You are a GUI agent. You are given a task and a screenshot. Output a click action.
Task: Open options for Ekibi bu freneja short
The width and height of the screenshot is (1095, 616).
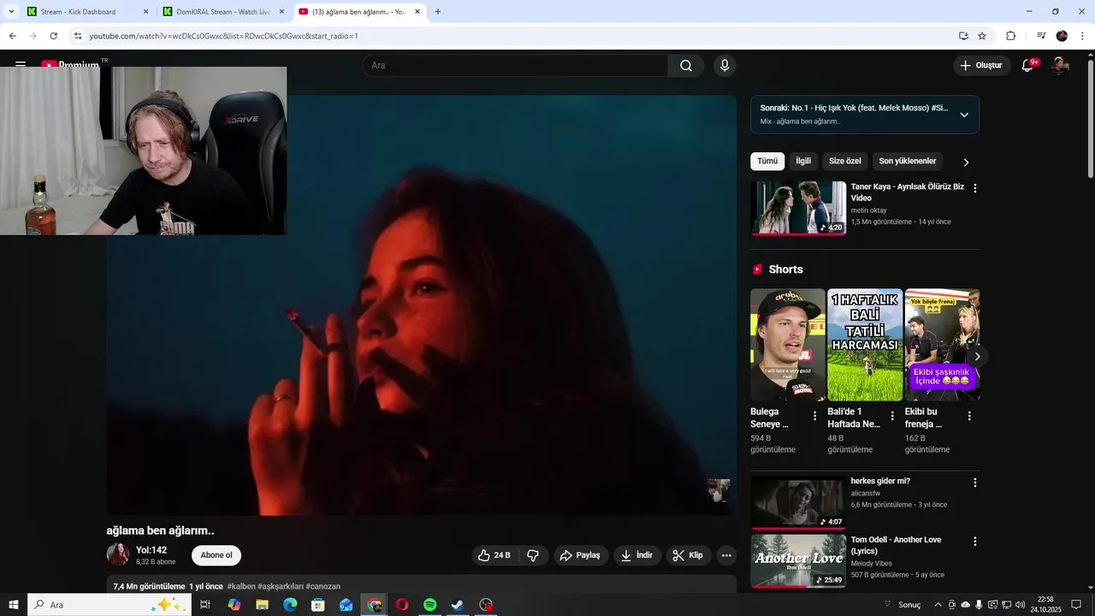pos(969,416)
